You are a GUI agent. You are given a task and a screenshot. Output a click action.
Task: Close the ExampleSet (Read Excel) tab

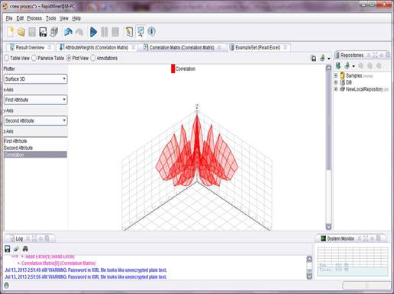[x=286, y=47]
